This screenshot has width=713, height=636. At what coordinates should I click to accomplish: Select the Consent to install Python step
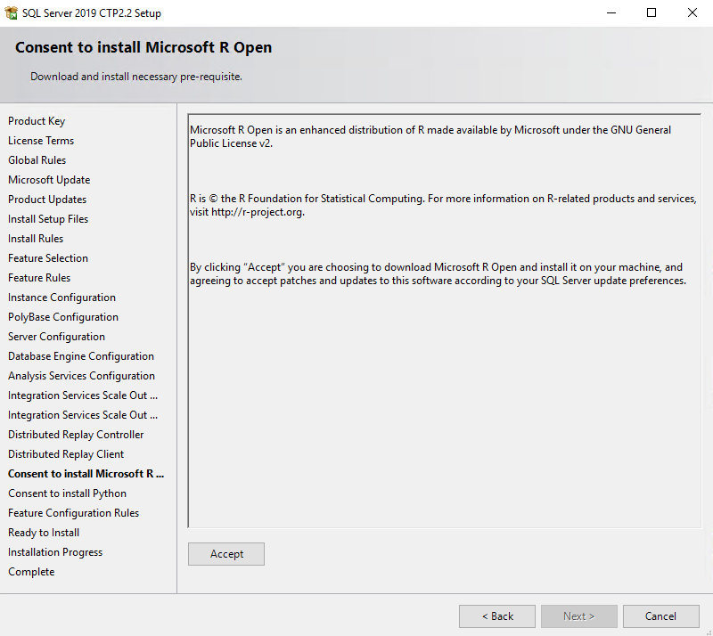68,493
